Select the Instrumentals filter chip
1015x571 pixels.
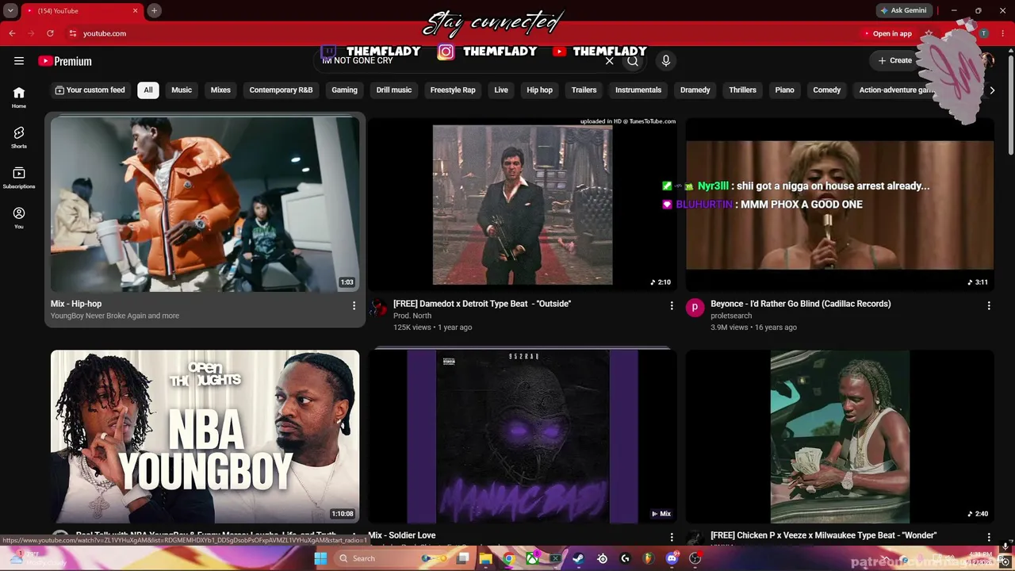point(638,90)
